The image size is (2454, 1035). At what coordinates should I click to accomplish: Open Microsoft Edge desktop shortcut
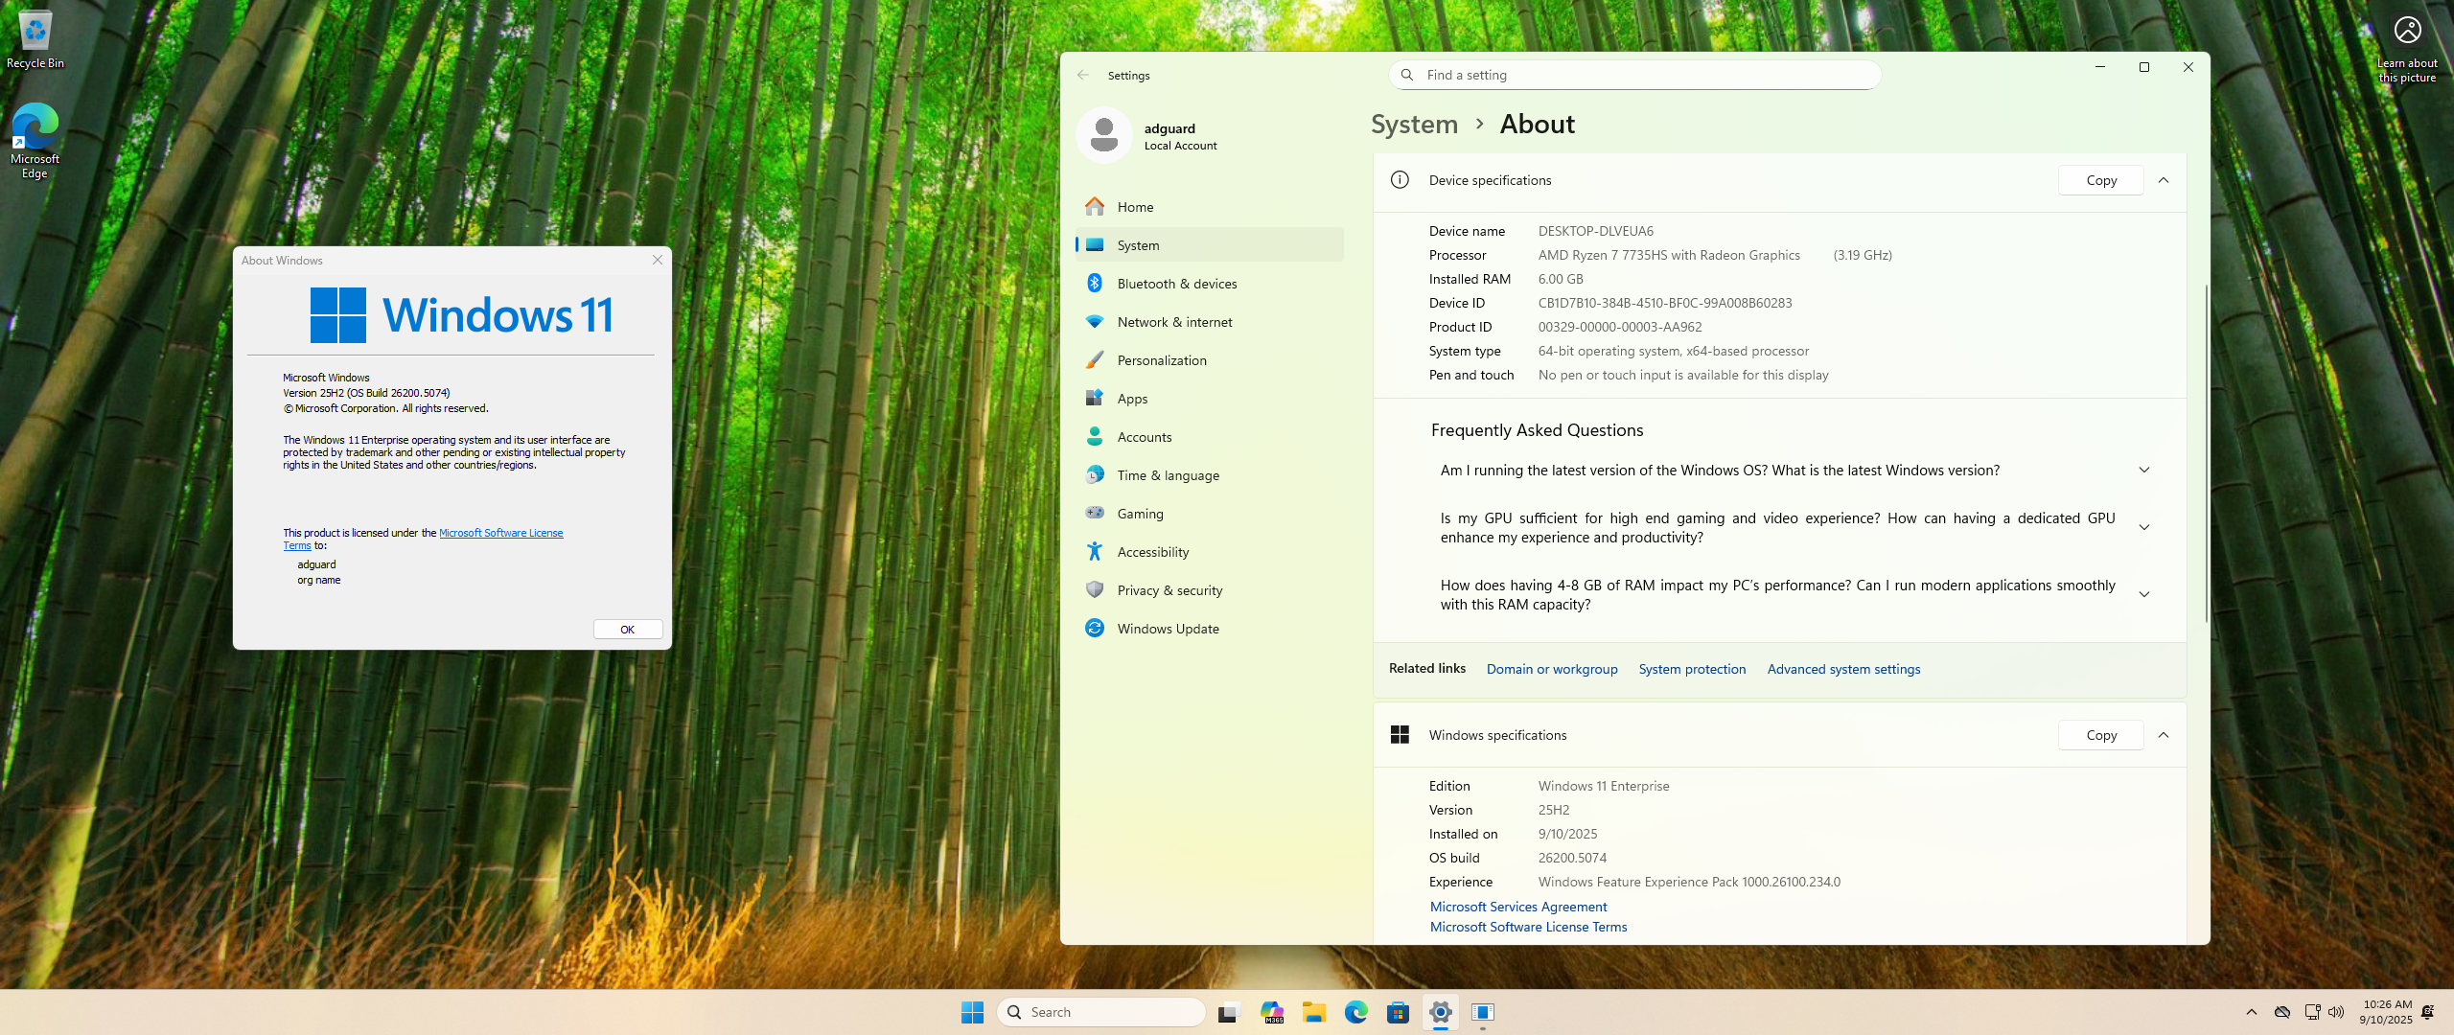click(x=35, y=140)
